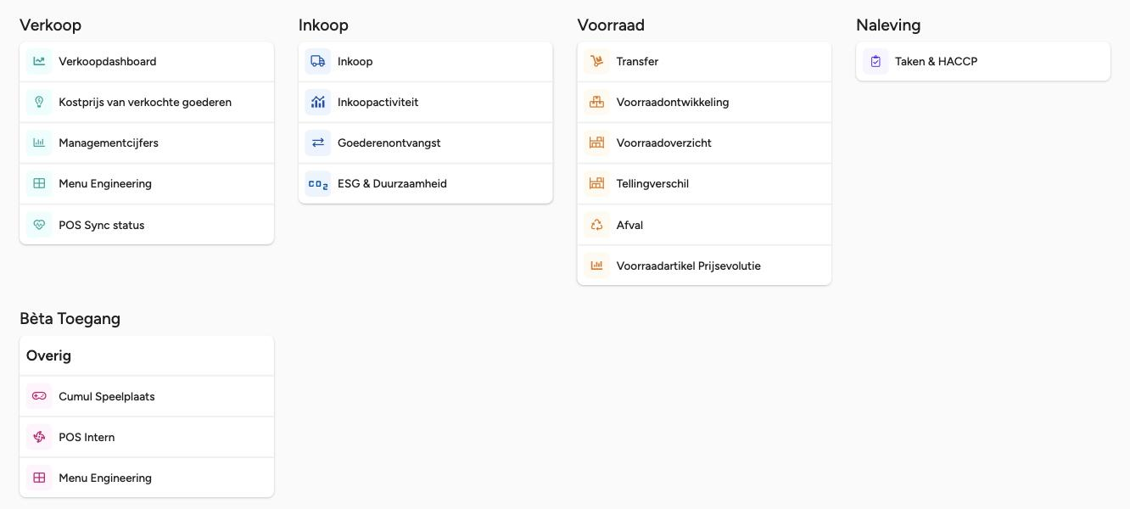This screenshot has width=1130, height=509.
Task: Open the Afval report
Action: tap(704, 225)
